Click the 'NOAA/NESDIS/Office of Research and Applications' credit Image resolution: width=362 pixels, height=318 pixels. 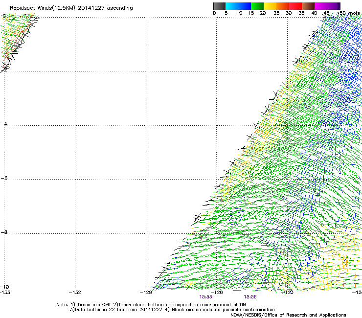coord(288,315)
